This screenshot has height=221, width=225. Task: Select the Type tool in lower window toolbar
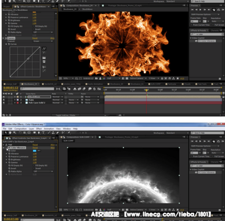click(x=43, y=132)
